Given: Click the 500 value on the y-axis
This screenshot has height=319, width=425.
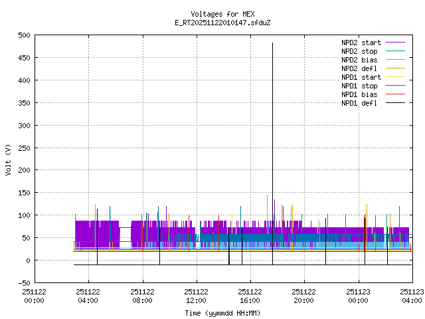Looking at the screenshot, I should point(23,35).
